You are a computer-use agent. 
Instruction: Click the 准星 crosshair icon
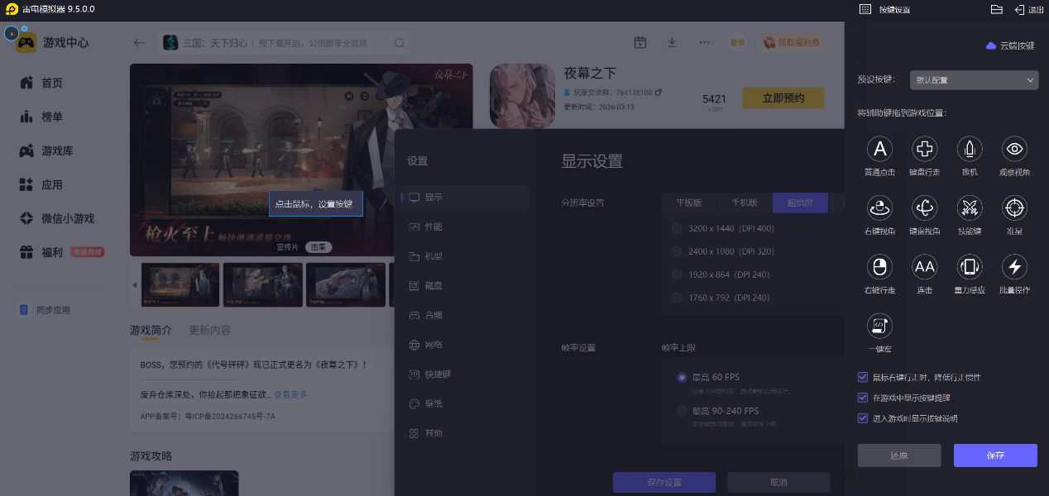point(1014,207)
